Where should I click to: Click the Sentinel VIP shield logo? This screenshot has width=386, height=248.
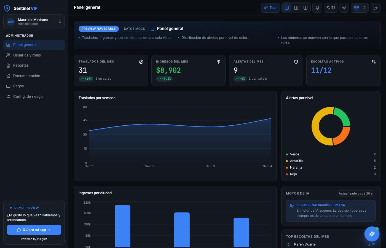7,8
